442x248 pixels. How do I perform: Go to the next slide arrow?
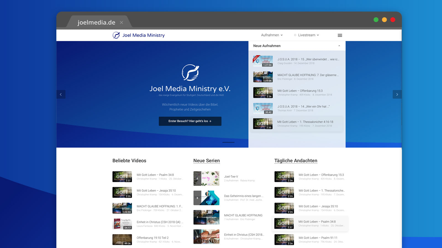(x=397, y=95)
